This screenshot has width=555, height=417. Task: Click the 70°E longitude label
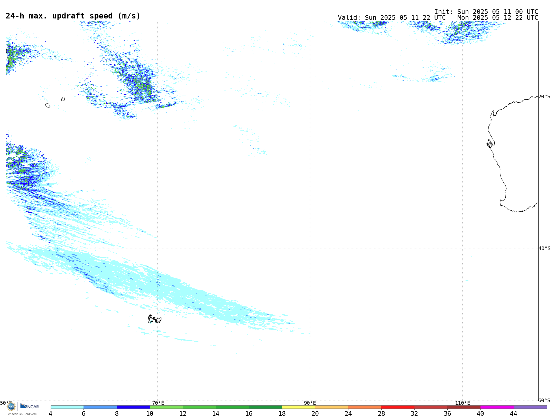coord(158,403)
